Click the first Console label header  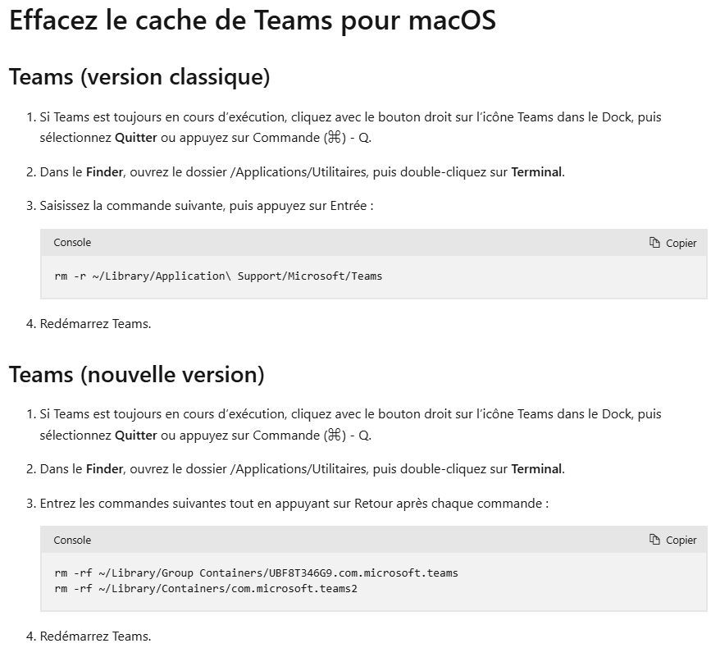point(72,243)
